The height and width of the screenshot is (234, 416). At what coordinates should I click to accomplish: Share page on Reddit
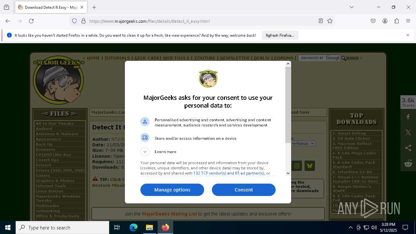[x=408, y=163]
